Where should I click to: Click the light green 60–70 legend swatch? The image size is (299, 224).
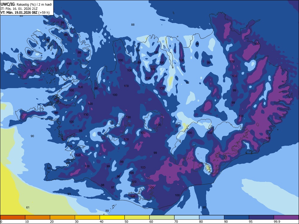[x=162, y=217]
